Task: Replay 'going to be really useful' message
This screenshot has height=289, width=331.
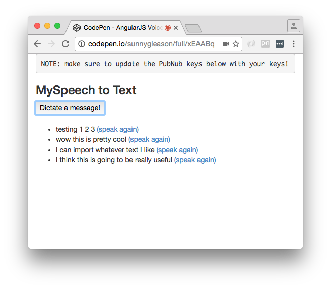Action: point(195,160)
